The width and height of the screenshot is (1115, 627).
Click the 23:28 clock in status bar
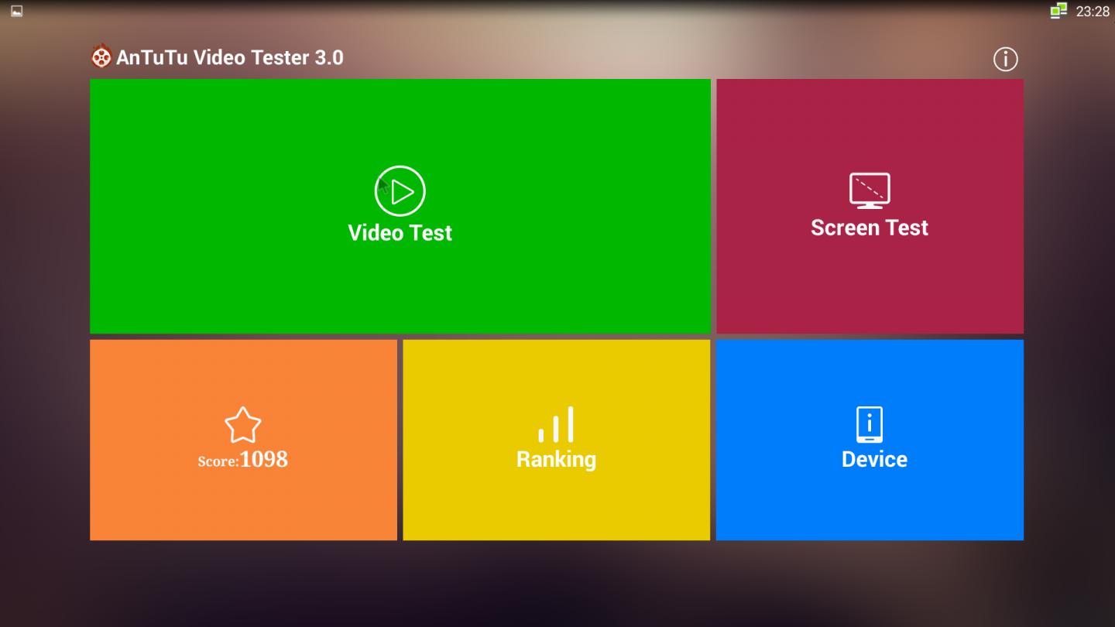coord(1093,12)
